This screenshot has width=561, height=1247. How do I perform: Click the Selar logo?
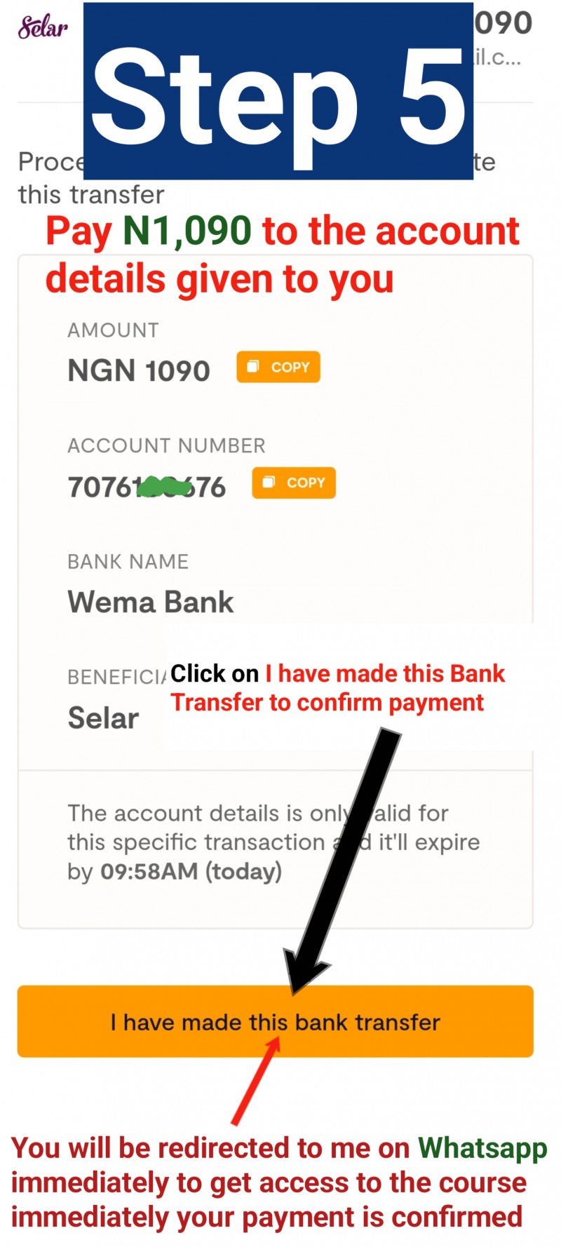pyautogui.click(x=43, y=27)
